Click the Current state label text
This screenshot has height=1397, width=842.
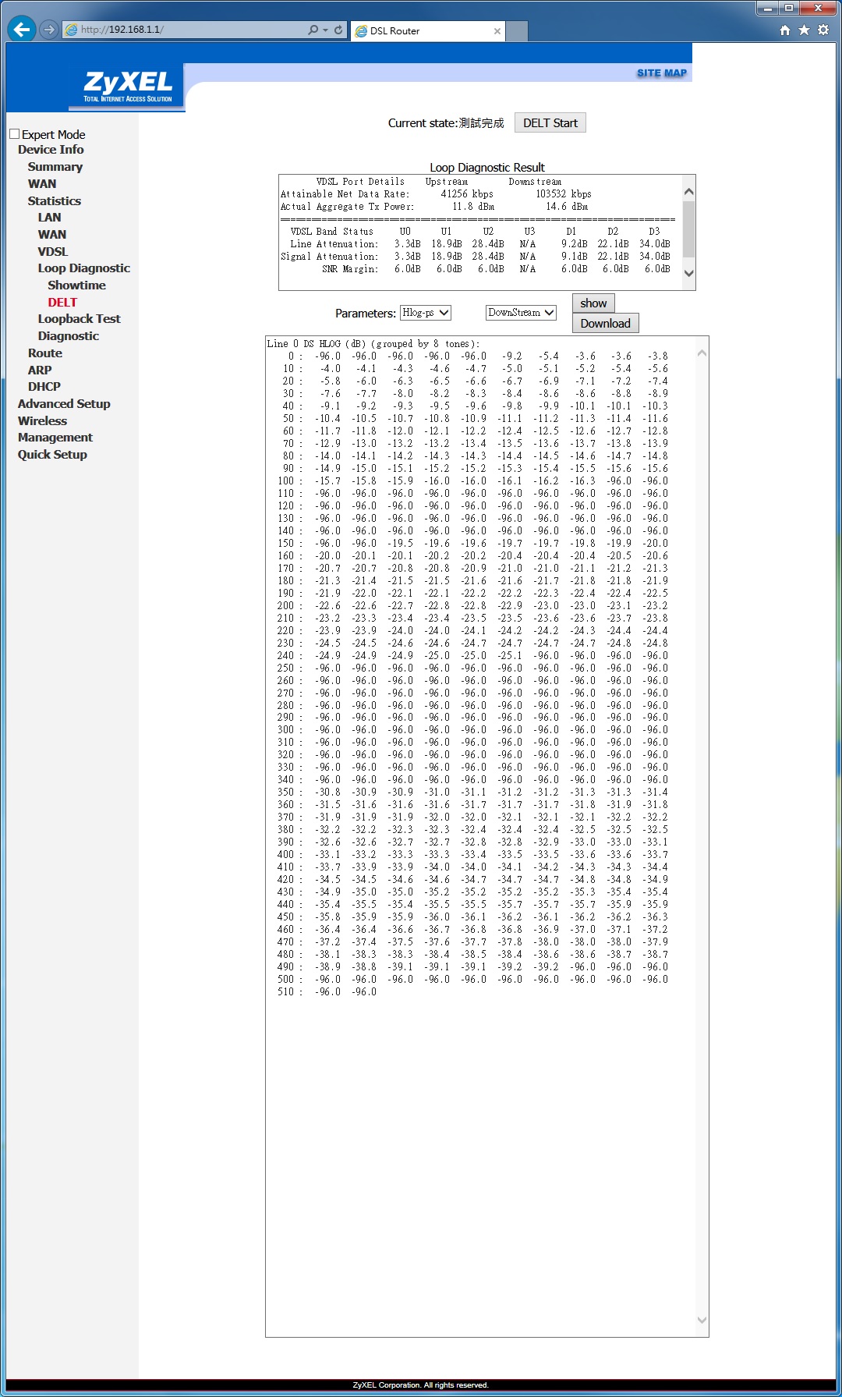[x=423, y=123]
